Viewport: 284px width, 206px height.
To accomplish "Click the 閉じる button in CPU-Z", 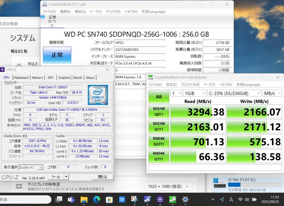I will coord(103,177).
